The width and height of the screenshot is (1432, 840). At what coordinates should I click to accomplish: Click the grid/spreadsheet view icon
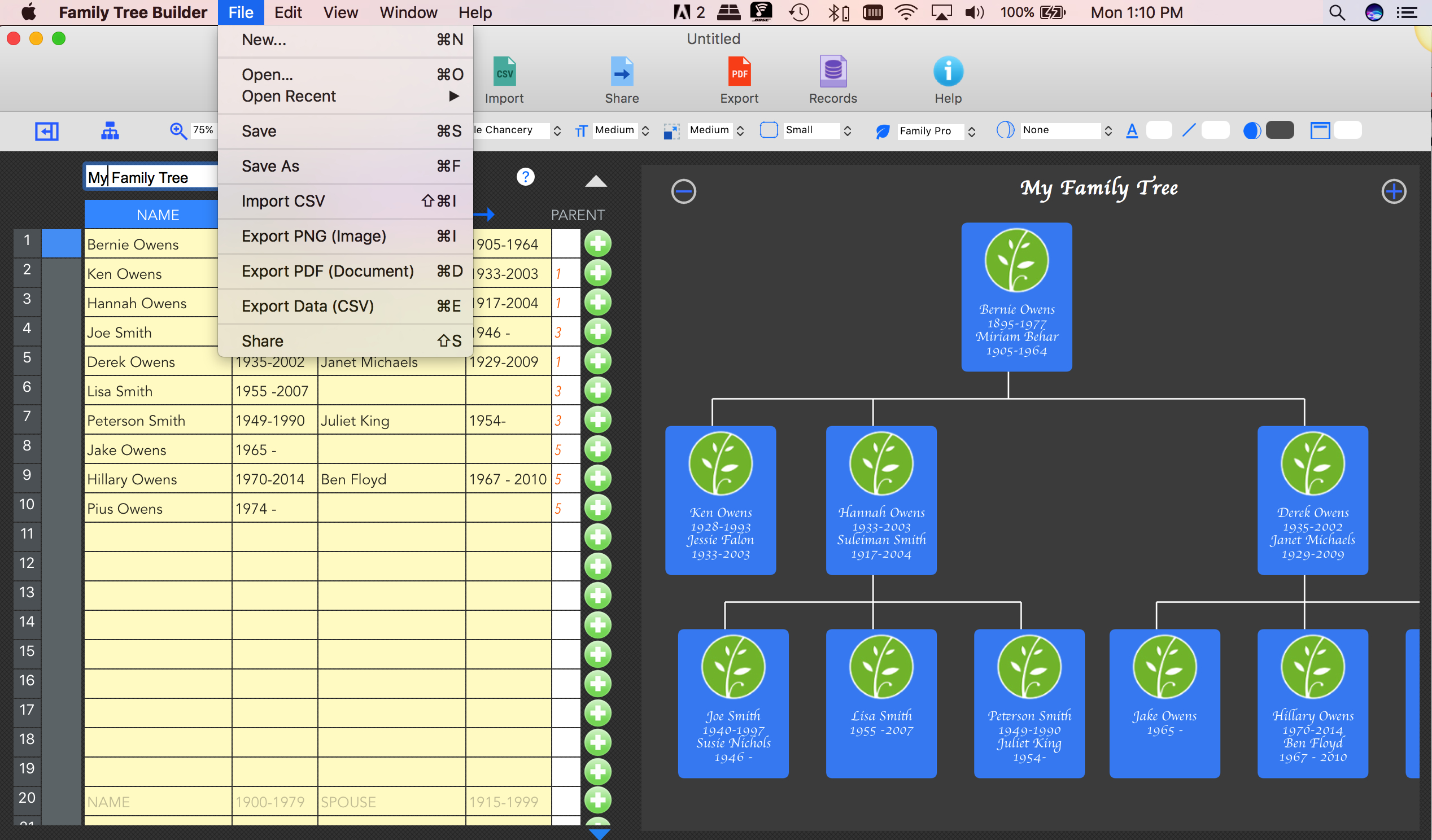(47, 132)
